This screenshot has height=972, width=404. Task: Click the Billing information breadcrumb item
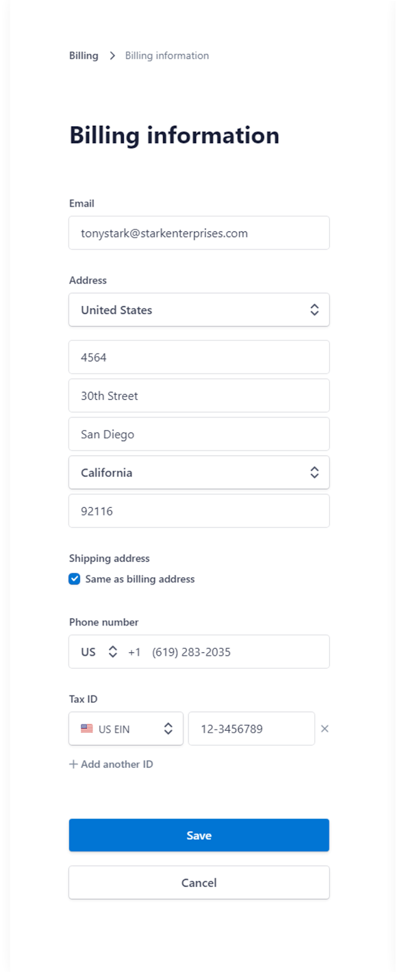click(167, 56)
